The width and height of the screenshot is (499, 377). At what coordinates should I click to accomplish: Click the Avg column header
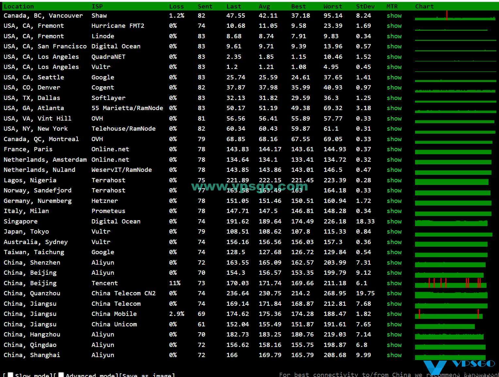click(265, 6)
